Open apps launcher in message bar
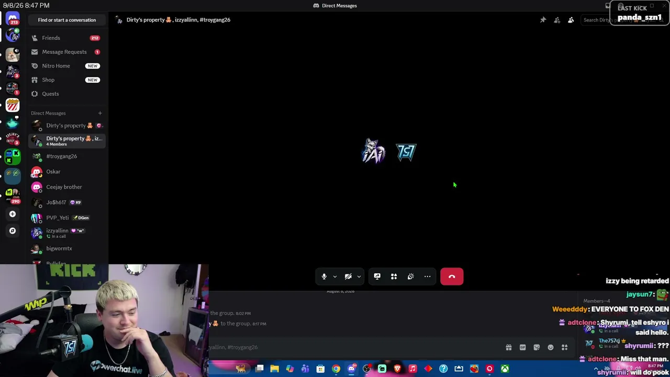 tap(564, 347)
